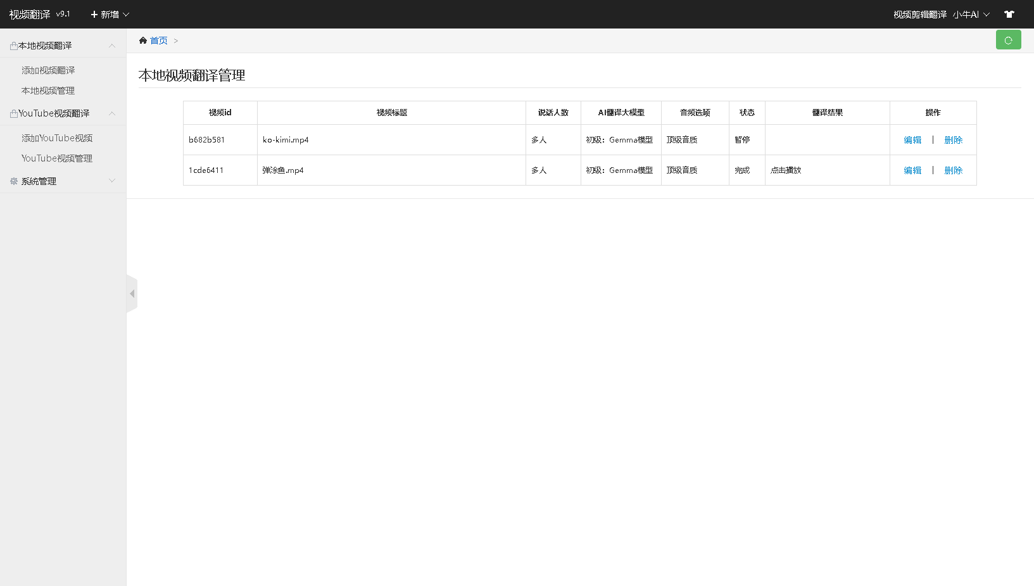Click the gear icon beside 系统管理
This screenshot has height=586, width=1034.
click(x=14, y=181)
